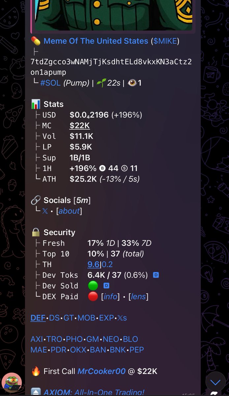This screenshot has height=396, width=229.
Task: Open the about link under Socials
Action: (69, 211)
